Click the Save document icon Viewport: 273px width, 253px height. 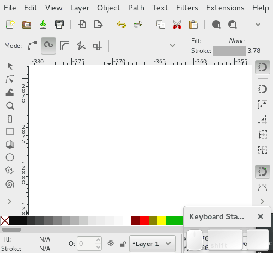coord(43,25)
